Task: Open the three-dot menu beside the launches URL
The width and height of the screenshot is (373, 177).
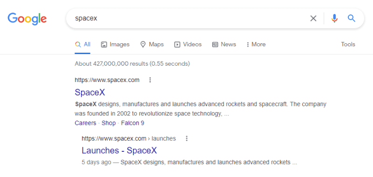Action: coord(187,138)
